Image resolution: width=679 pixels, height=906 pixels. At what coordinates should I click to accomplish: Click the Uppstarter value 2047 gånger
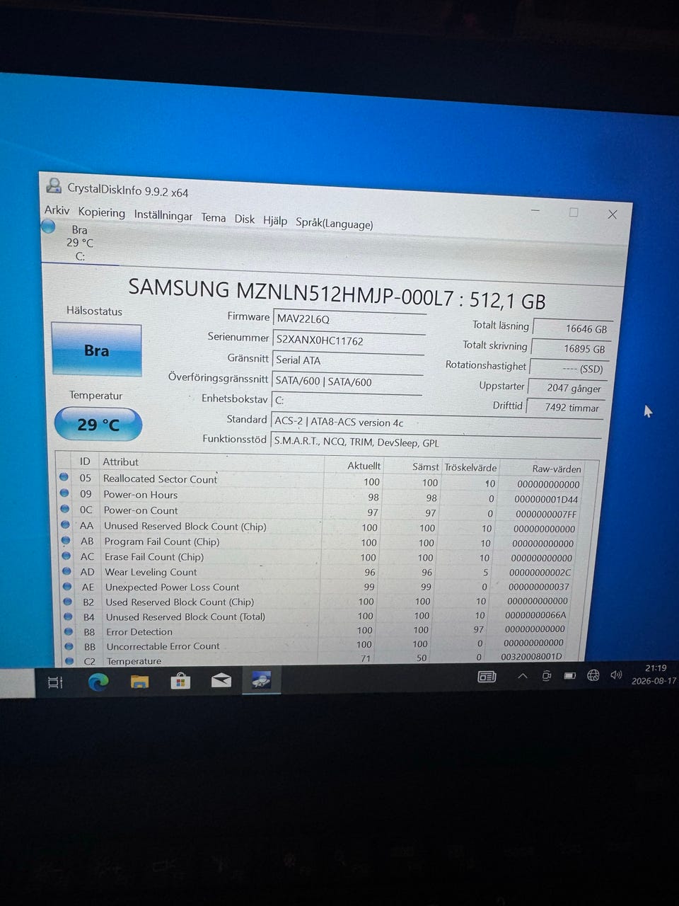pyautogui.click(x=567, y=388)
